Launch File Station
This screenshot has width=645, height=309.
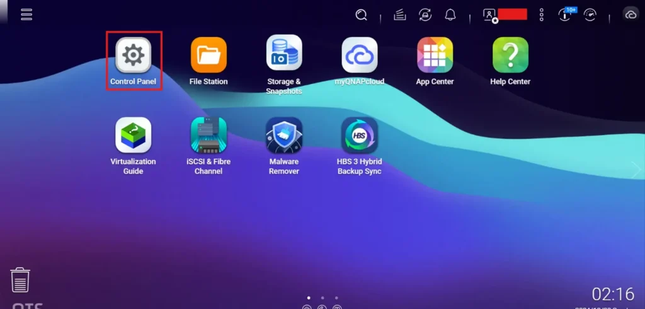[x=208, y=55]
